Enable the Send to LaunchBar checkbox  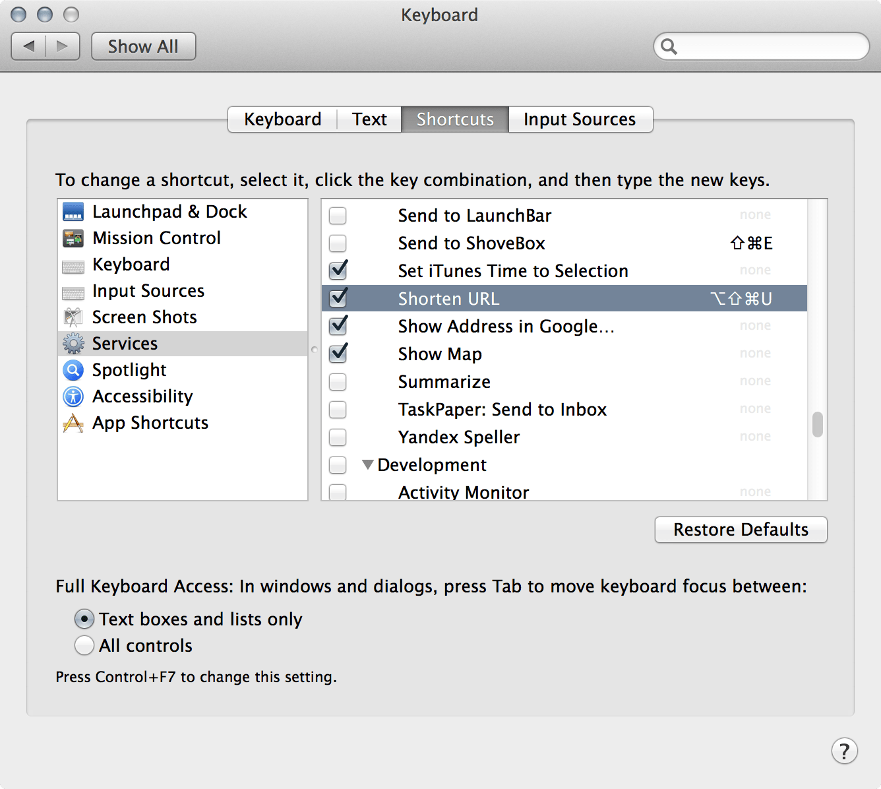tap(338, 216)
